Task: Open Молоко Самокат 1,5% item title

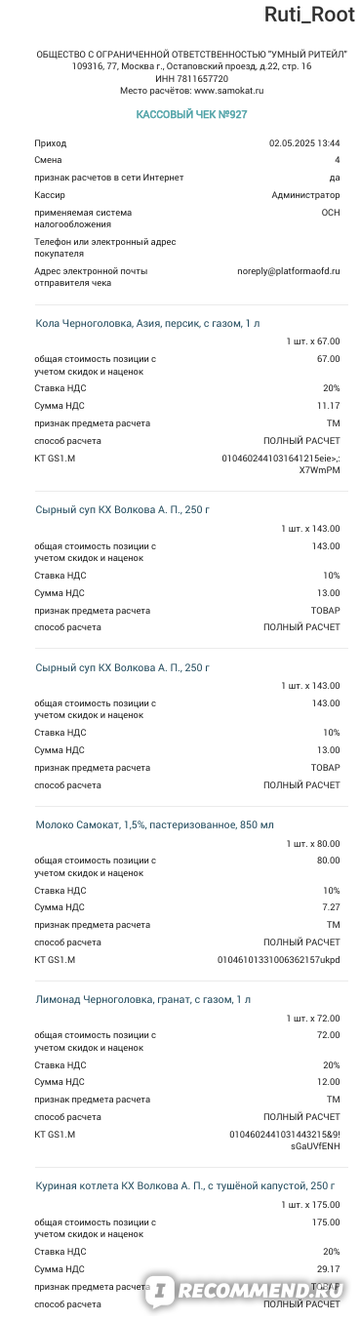Action: pyautogui.click(x=154, y=825)
